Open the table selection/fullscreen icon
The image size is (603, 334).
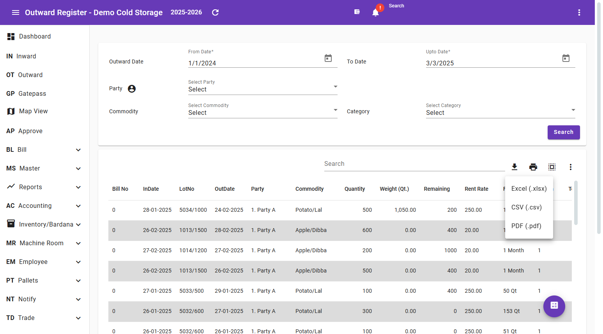552,167
